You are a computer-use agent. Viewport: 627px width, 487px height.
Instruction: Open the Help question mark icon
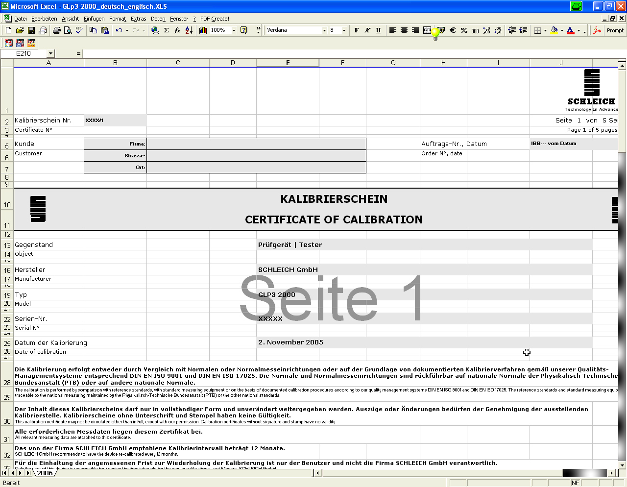point(244,30)
